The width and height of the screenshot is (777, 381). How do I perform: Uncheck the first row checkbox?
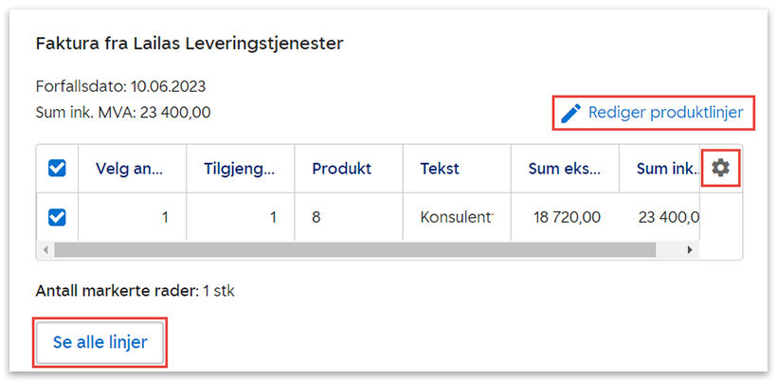[57, 217]
